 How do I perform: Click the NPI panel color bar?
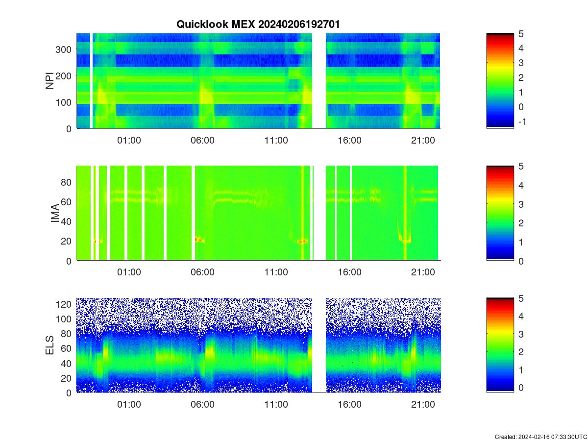[x=500, y=81]
